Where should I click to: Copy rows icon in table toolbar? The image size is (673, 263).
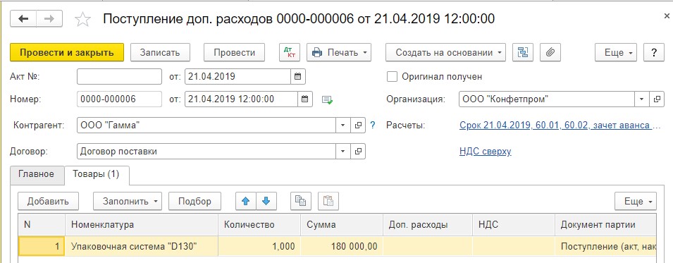pyautogui.click(x=301, y=201)
